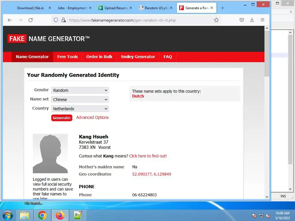295x221 pixels.
Task: Click Action Center flag tray icon
Action: pyautogui.click(x=254, y=216)
